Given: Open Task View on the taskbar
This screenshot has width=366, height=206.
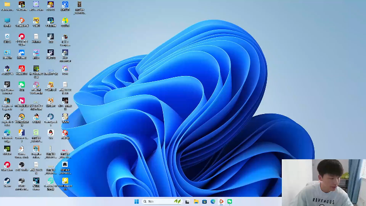Looking at the screenshot, I should pyautogui.click(x=187, y=201).
